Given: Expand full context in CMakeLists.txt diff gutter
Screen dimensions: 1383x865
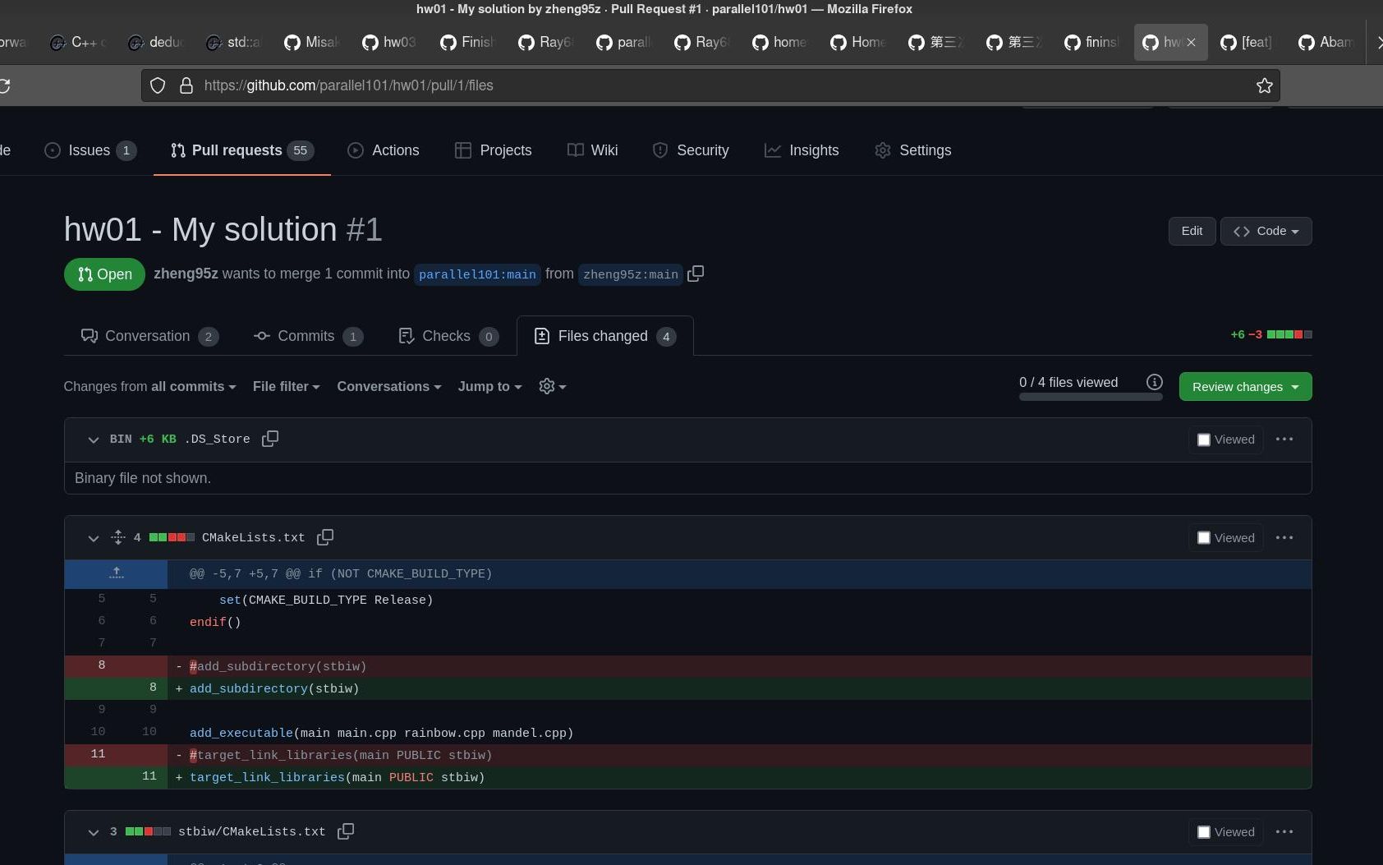Looking at the screenshot, I should (x=117, y=573).
